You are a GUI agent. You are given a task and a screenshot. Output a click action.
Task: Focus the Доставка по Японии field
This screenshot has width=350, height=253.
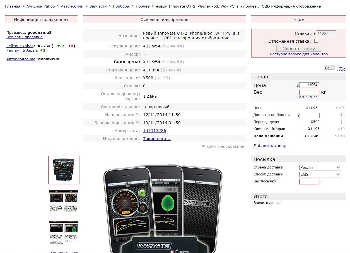309,115
